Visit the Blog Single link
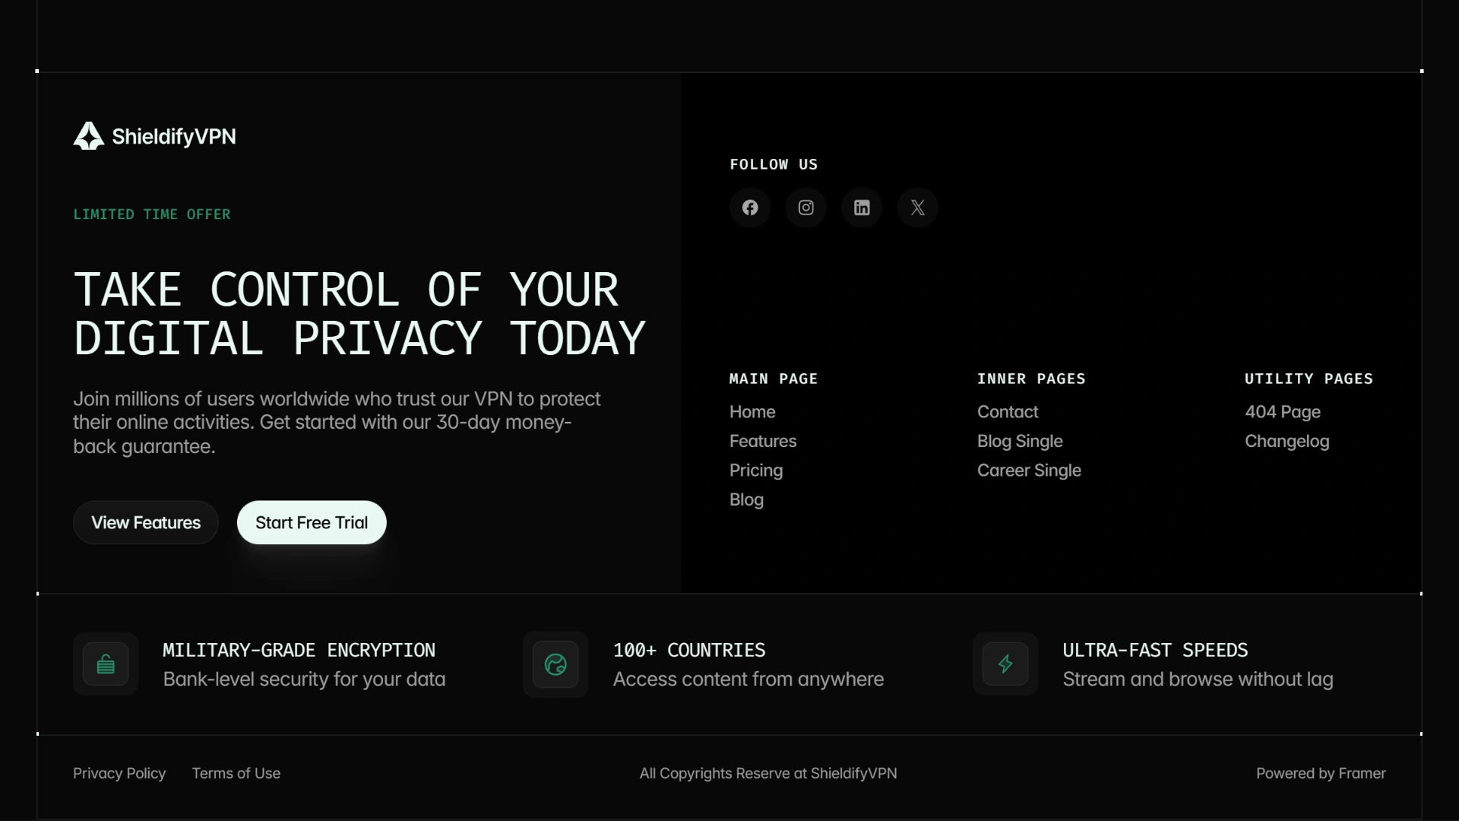Image resolution: width=1459 pixels, height=821 pixels. [1020, 442]
